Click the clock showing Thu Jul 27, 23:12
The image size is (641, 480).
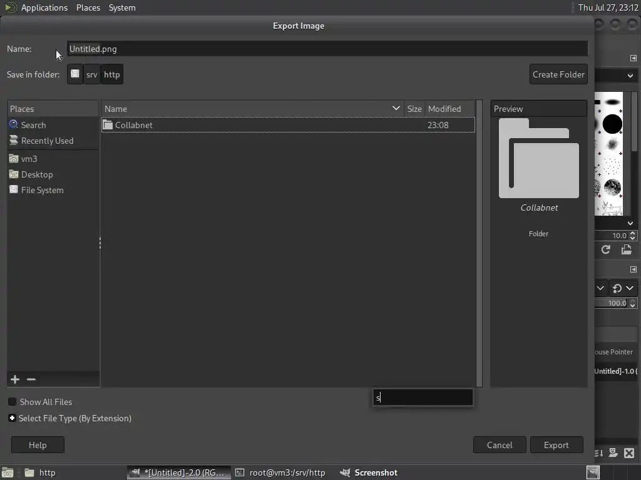(x=608, y=7)
